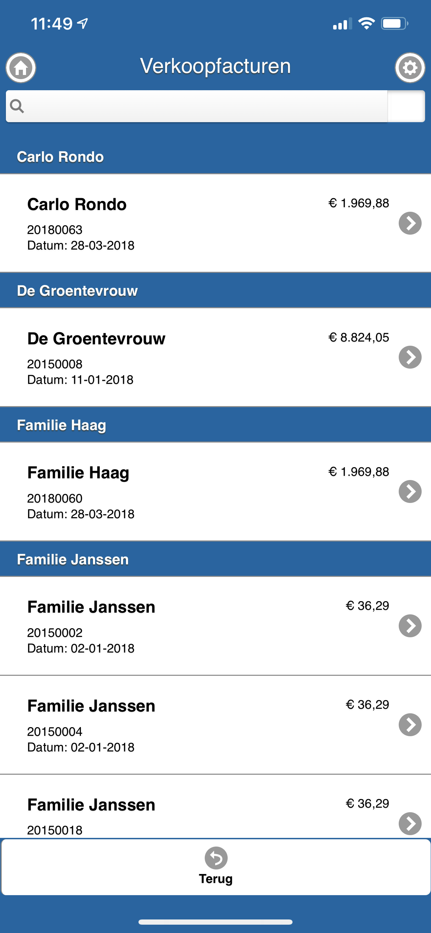Open settings via the gear icon
Image resolution: width=431 pixels, height=933 pixels.
[x=409, y=68]
